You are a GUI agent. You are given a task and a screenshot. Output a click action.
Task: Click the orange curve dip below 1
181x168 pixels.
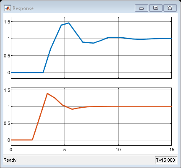(72, 109)
